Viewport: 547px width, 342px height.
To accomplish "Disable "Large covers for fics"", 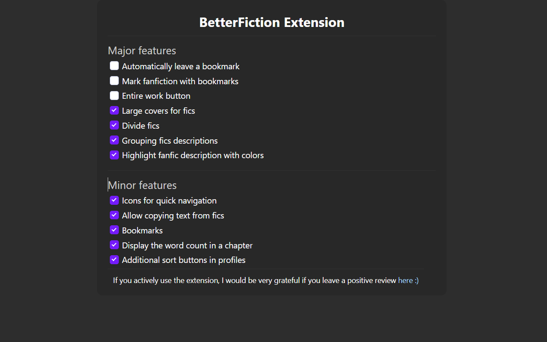I will (114, 110).
